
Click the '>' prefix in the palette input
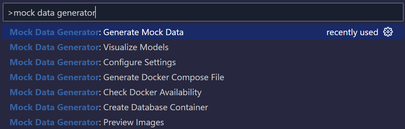point(10,13)
